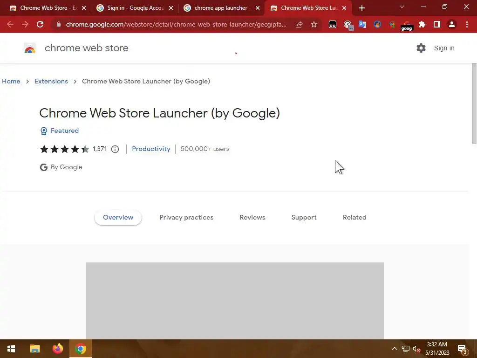The width and height of the screenshot is (477, 358).
Task: Go to Extensions breadcrumb
Action: click(x=51, y=81)
